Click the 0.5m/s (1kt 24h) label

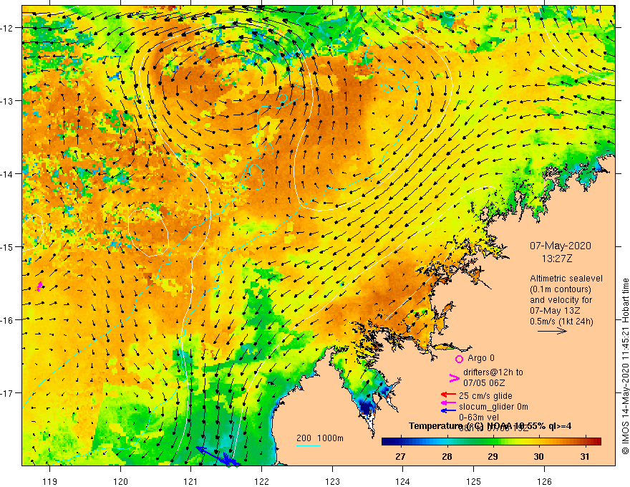pos(561,322)
